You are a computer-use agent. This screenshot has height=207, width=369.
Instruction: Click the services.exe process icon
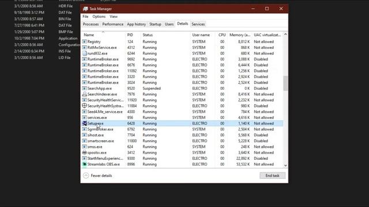84,117
